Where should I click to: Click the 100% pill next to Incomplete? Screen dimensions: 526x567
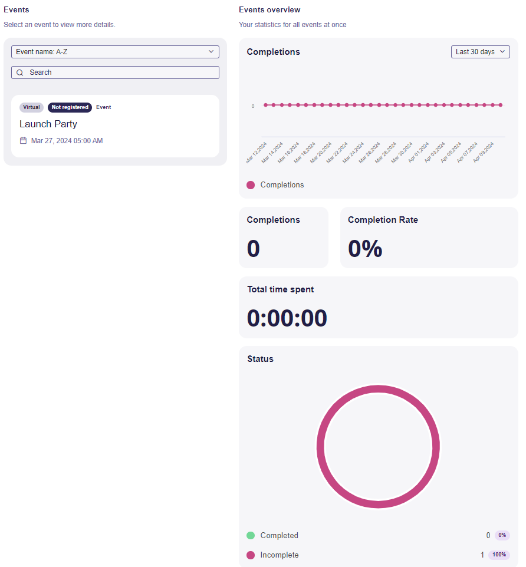tap(499, 555)
